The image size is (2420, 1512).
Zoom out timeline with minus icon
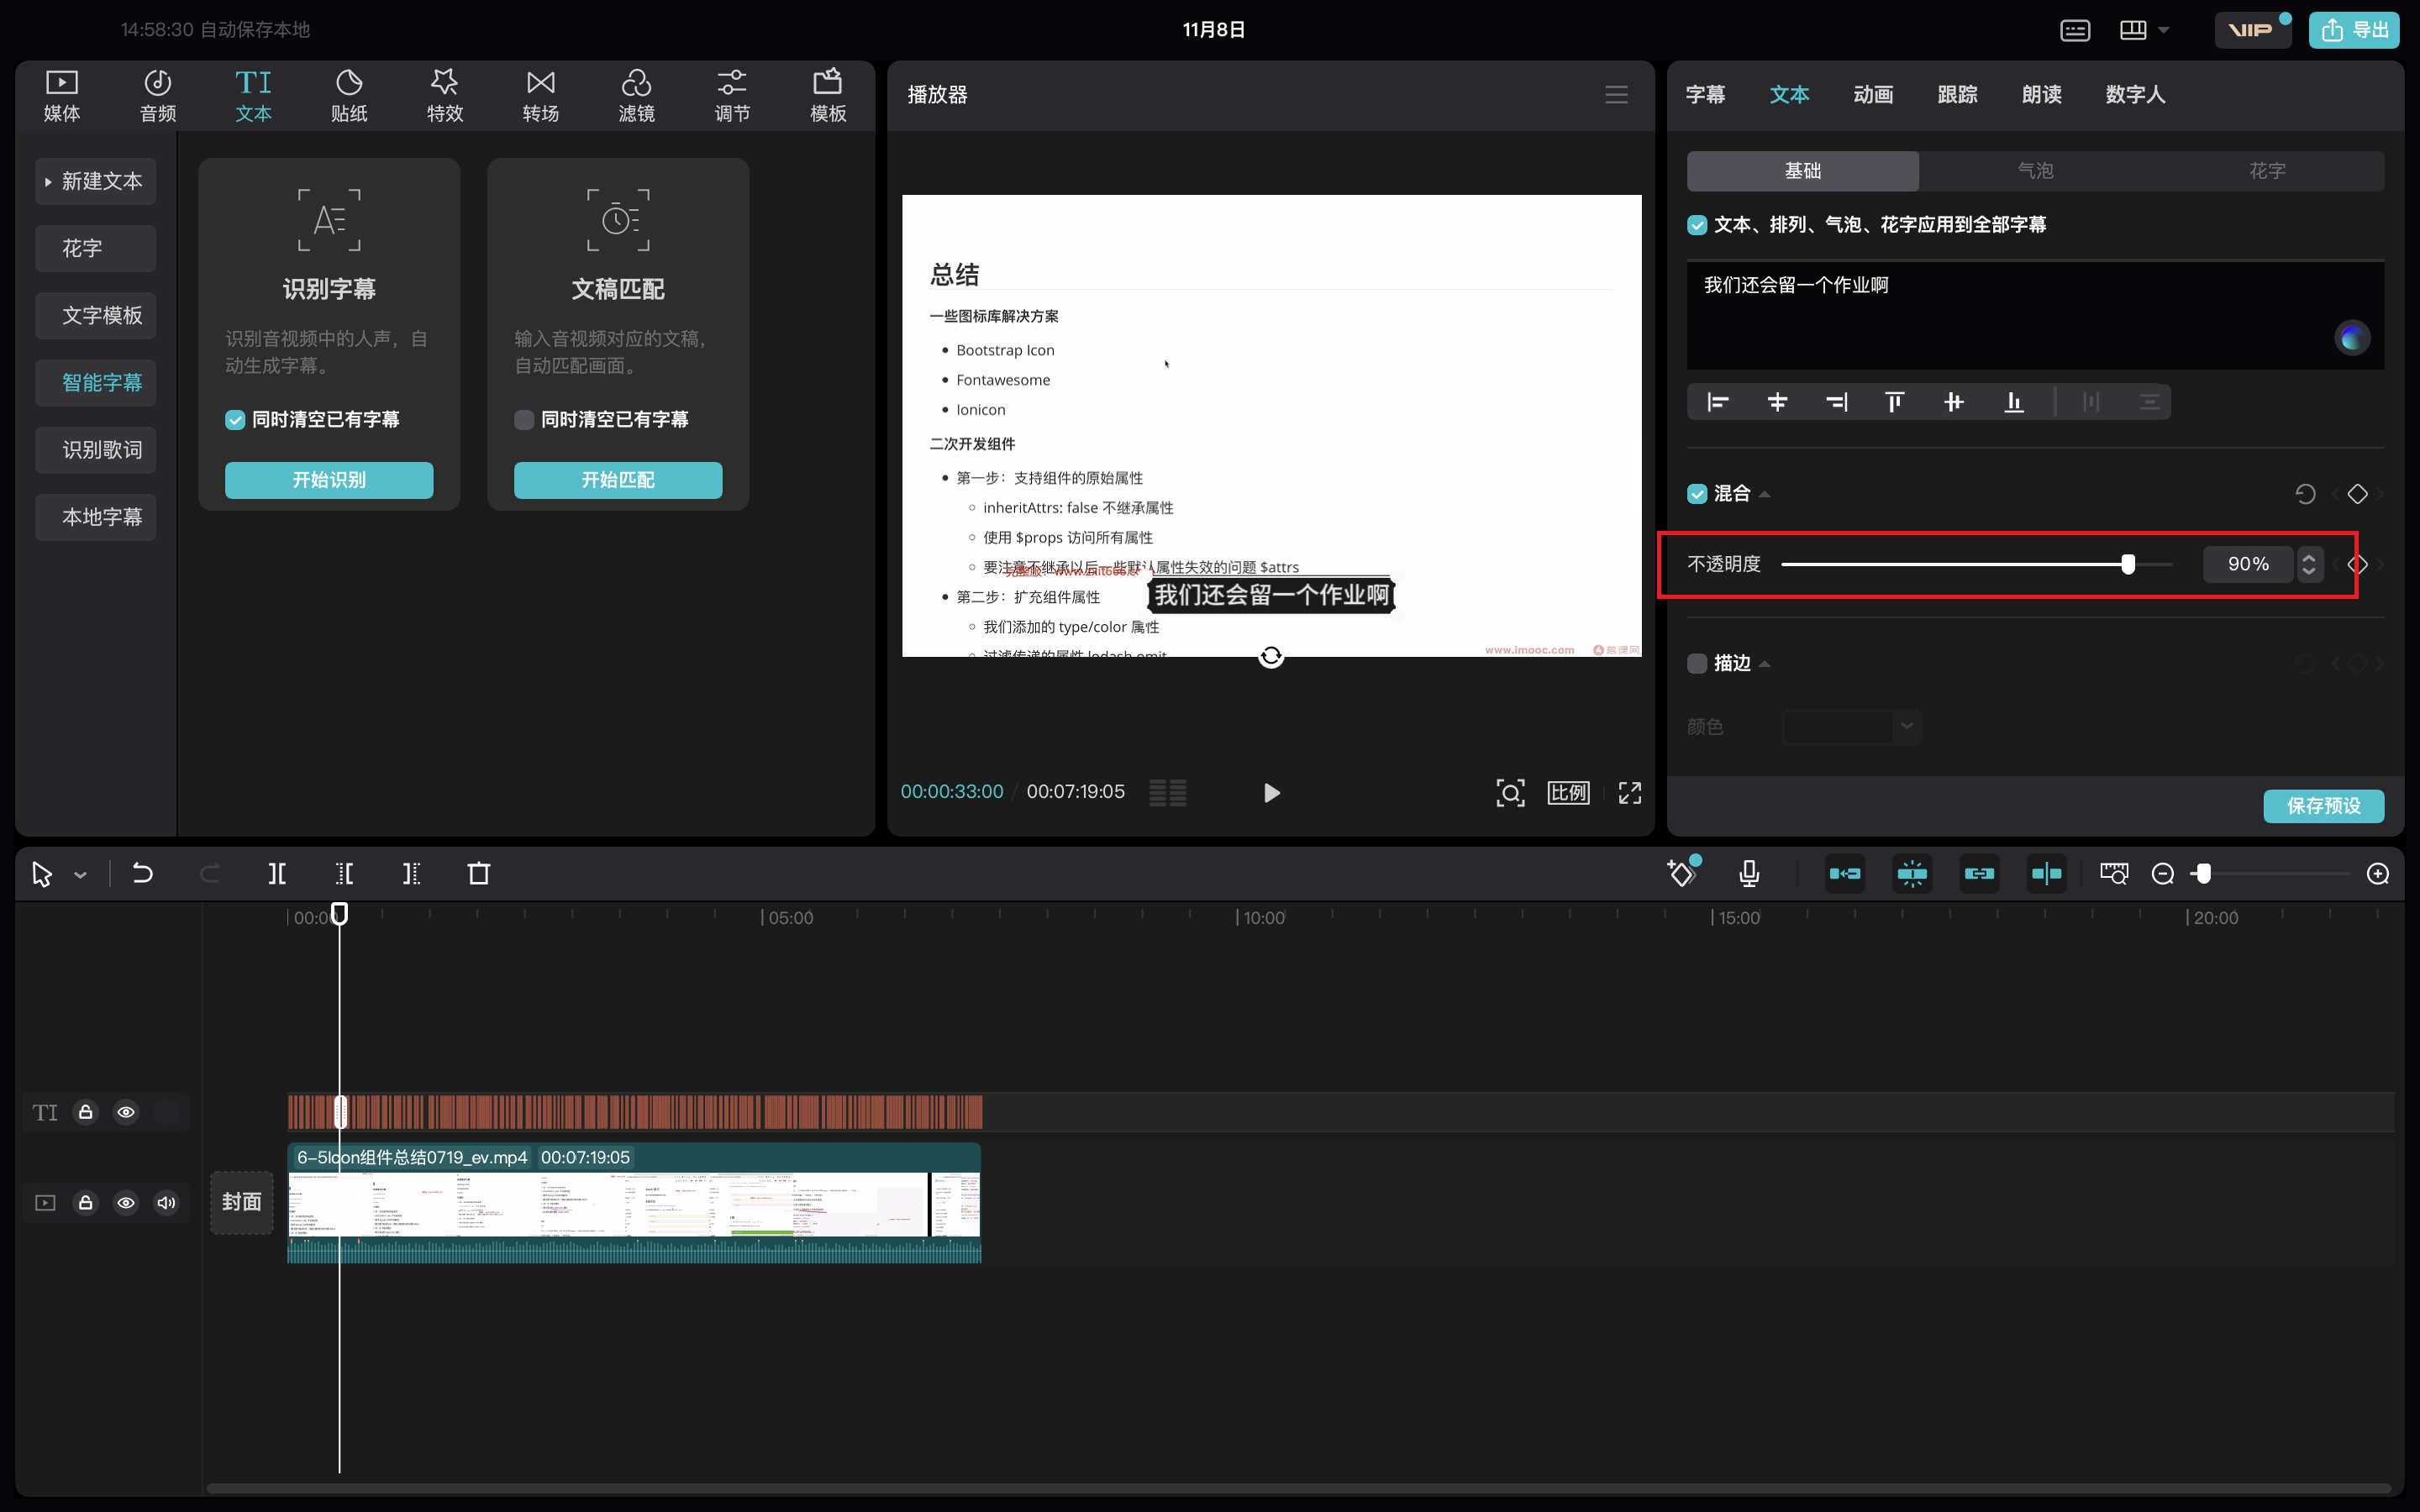click(x=2163, y=874)
